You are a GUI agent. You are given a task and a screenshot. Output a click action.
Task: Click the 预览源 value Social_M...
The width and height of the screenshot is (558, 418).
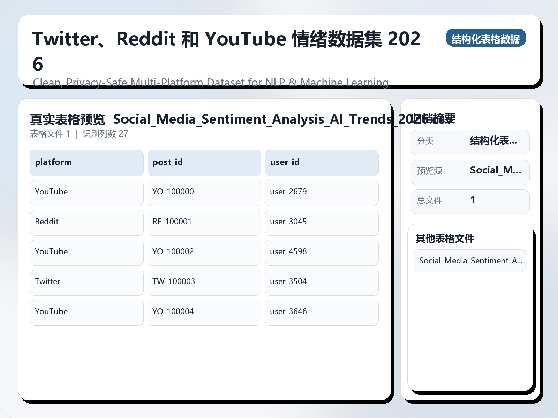tap(495, 171)
